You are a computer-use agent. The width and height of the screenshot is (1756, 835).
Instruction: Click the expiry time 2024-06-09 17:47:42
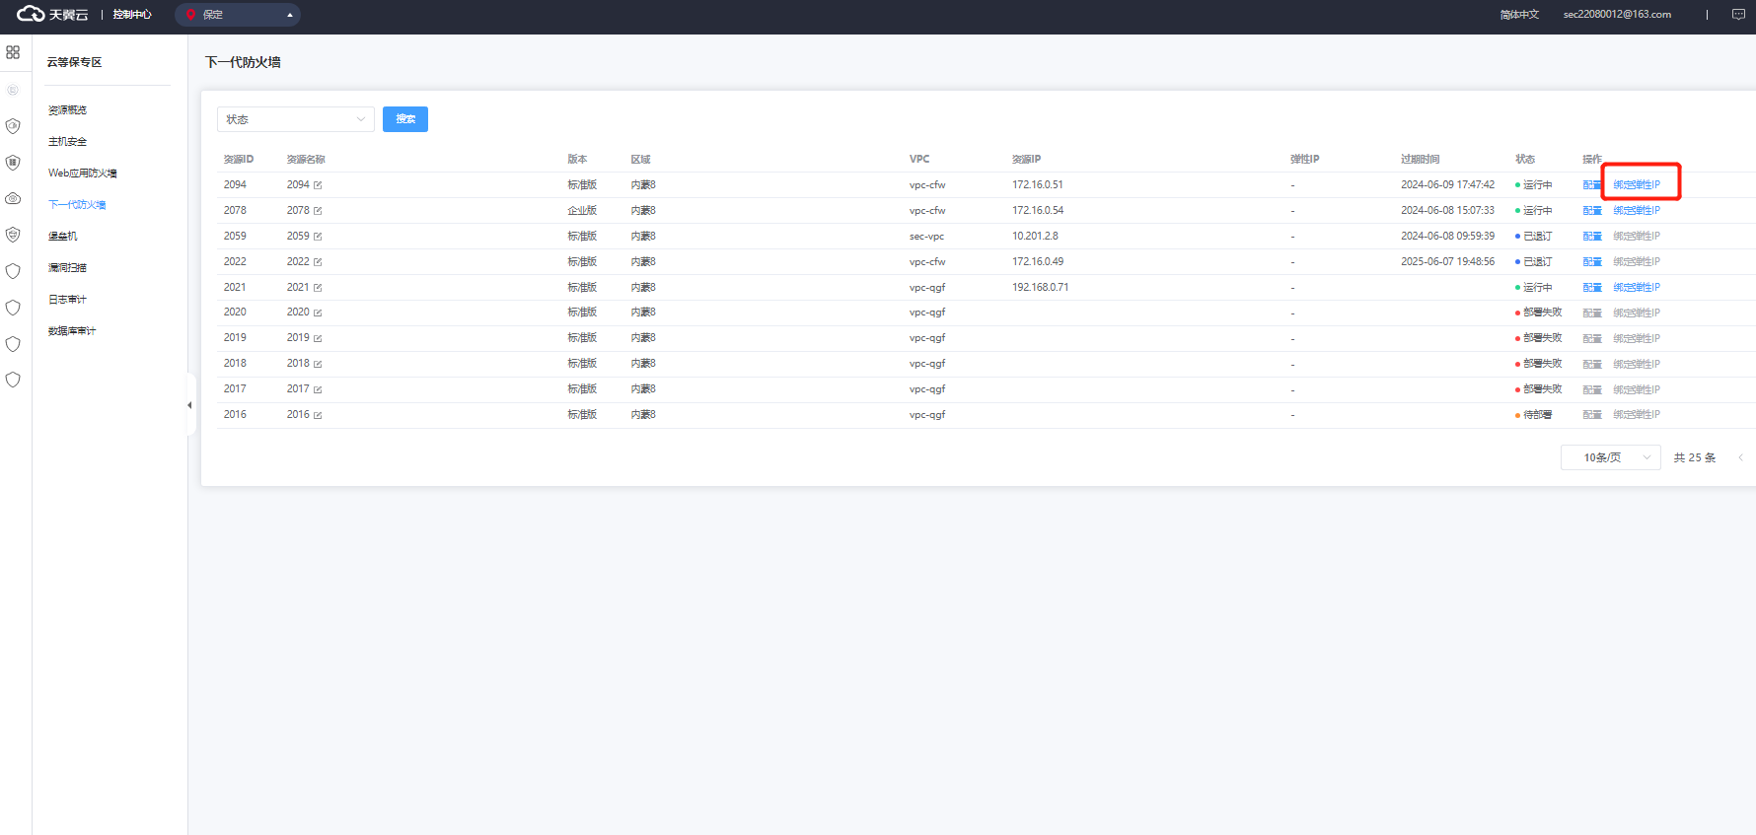click(1448, 185)
